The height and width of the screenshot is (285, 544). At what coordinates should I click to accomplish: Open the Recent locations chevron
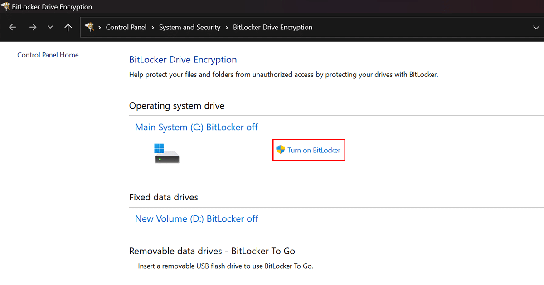pyautogui.click(x=50, y=28)
